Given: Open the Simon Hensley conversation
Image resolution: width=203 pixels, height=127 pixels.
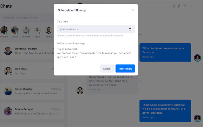Looking at the screenshot, I should click(32, 91).
